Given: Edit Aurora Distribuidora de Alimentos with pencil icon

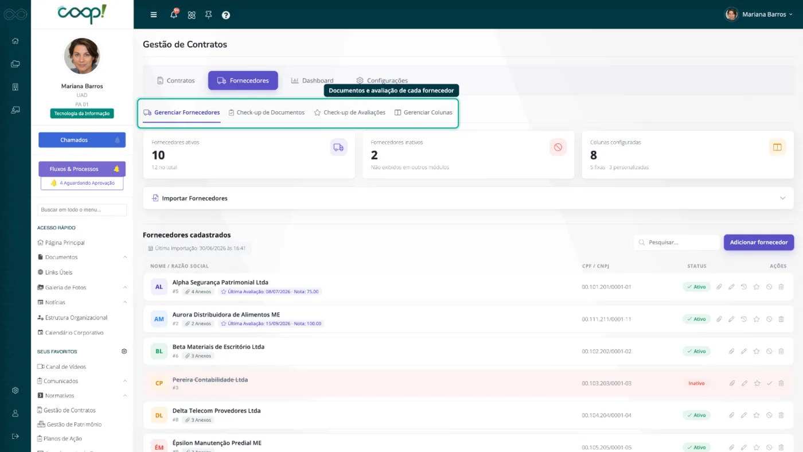Looking at the screenshot, I should [x=731, y=319].
